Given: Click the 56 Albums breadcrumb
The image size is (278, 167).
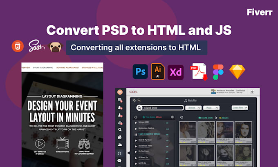Looking at the screenshot, I should (224, 118).
